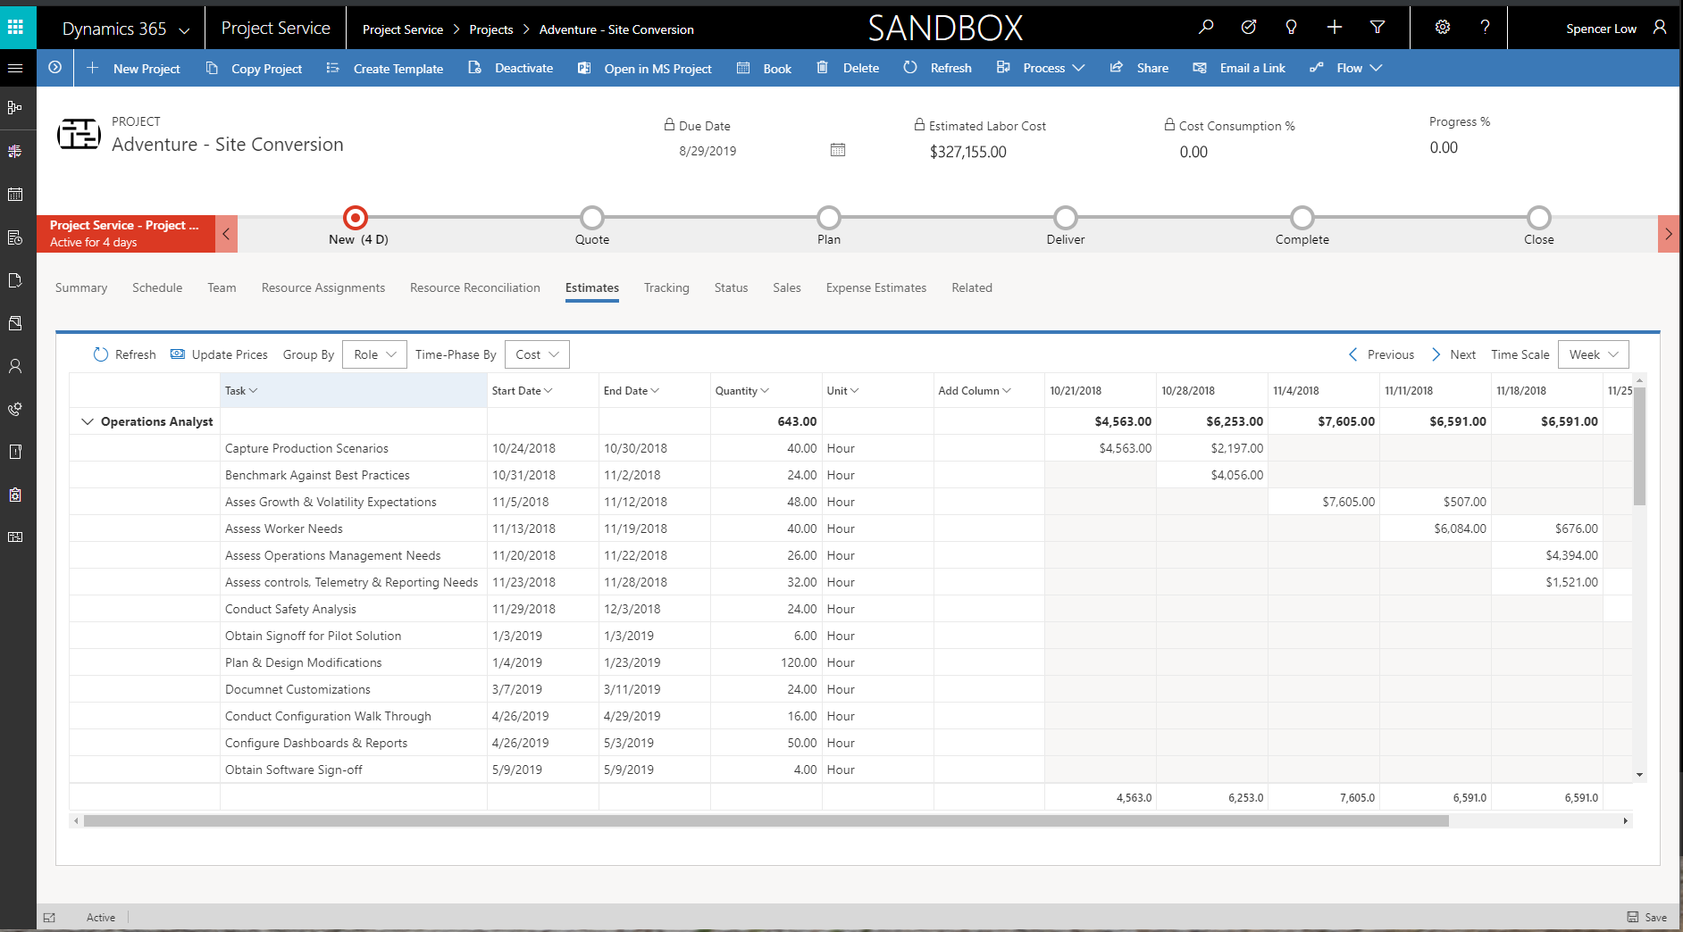Viewport: 1683px width, 932px height.
Task: Click Open in MS Project
Action: point(645,68)
